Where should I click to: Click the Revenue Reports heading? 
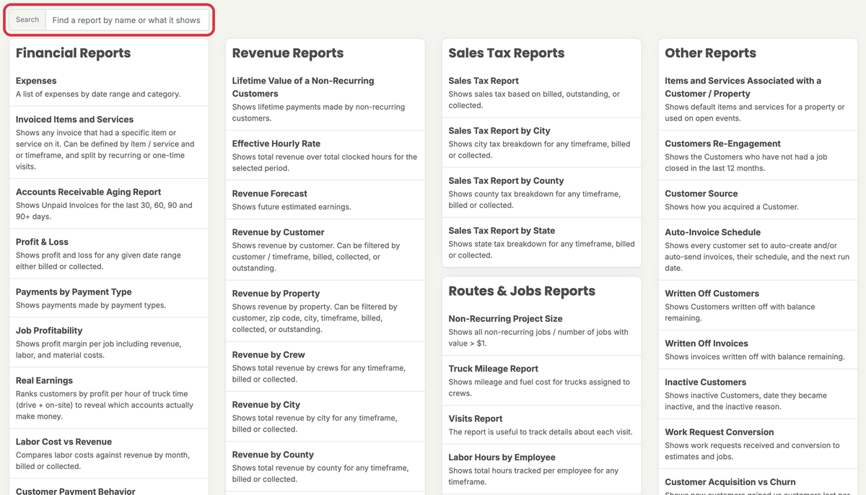click(288, 53)
